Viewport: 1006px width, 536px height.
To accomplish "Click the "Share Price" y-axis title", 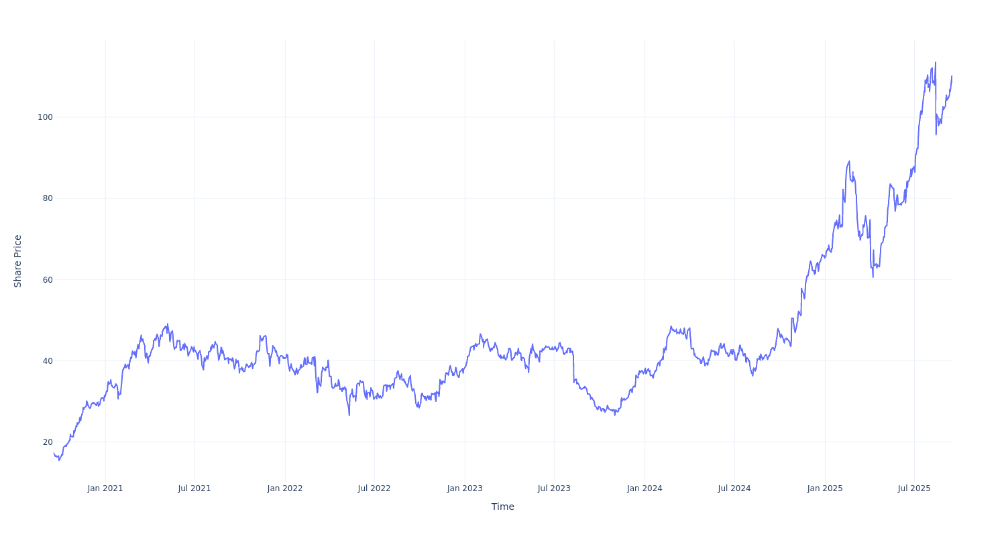I will (x=18, y=261).
